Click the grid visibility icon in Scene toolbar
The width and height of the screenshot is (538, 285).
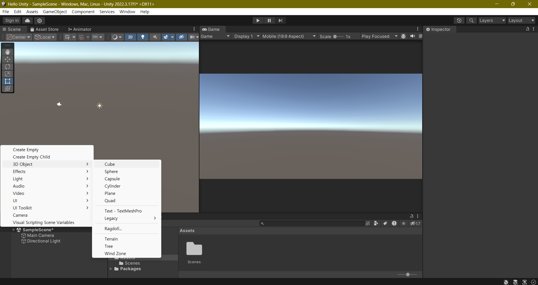(67, 37)
